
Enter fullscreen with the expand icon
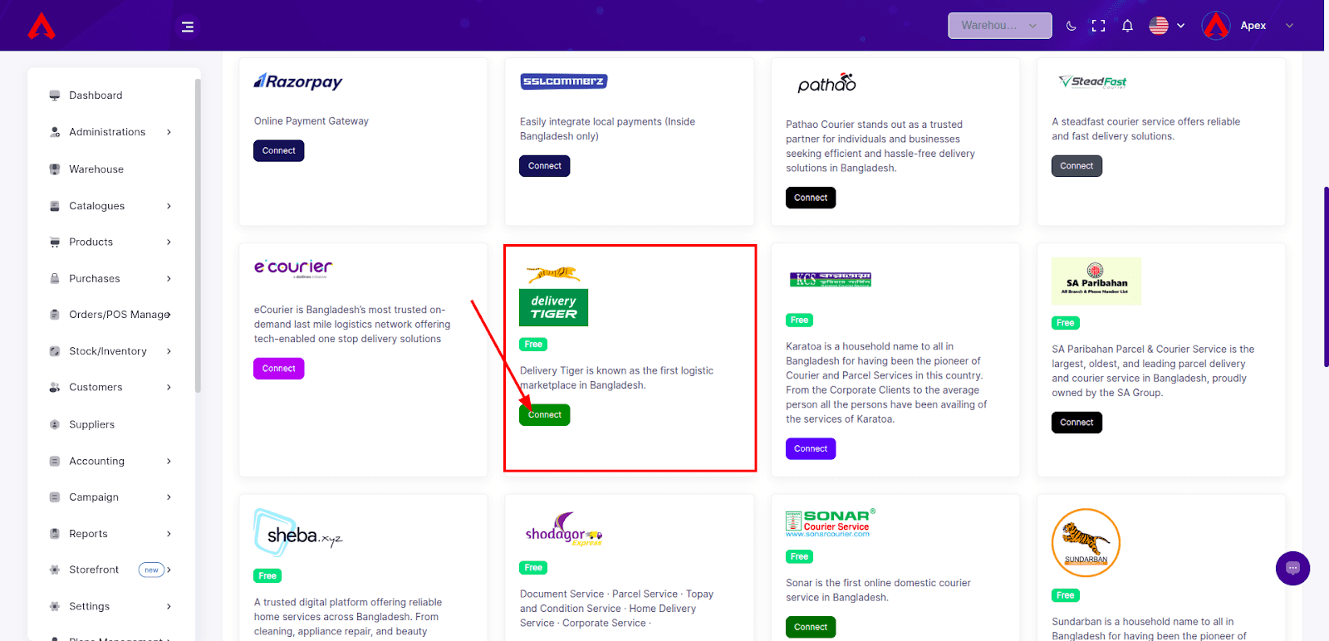pos(1099,26)
